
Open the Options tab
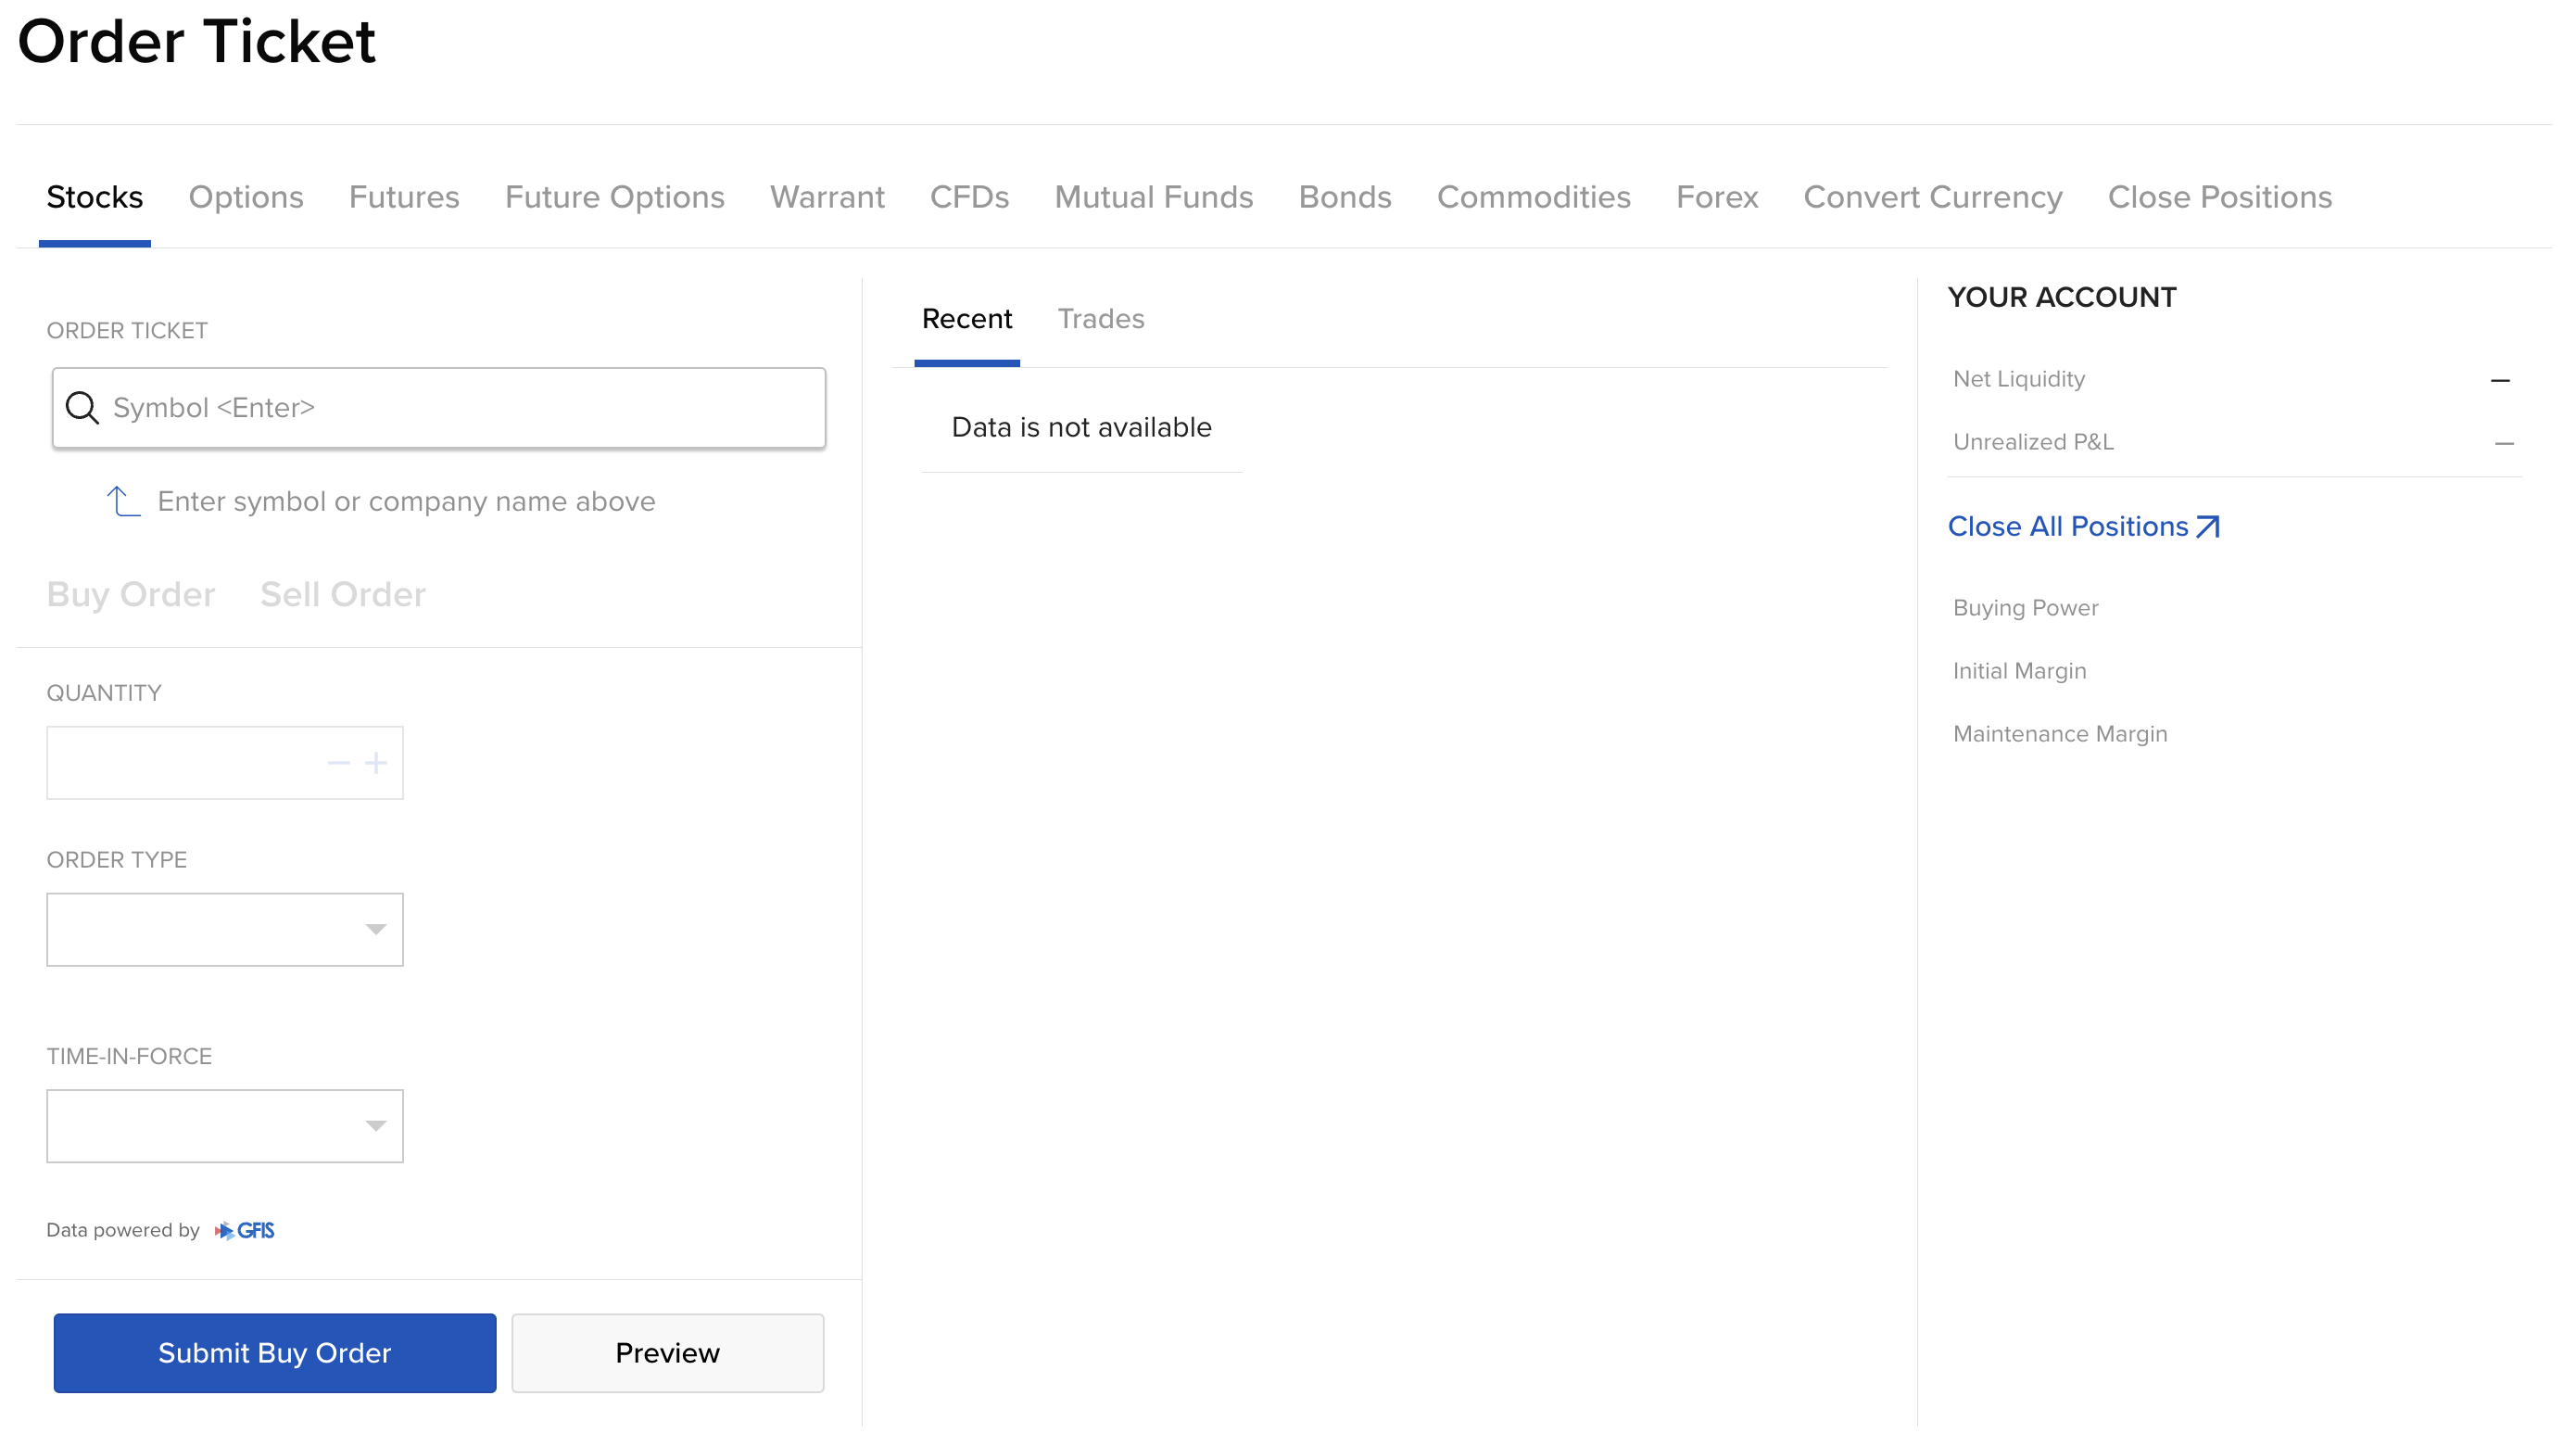coord(246,197)
